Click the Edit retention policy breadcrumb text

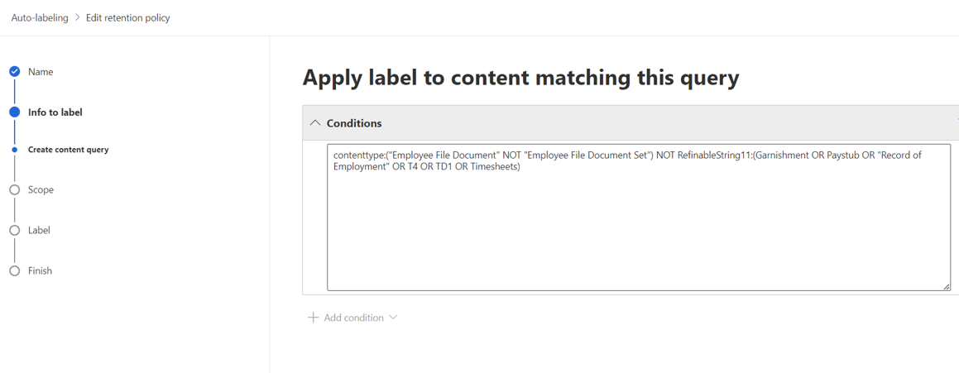coord(127,17)
